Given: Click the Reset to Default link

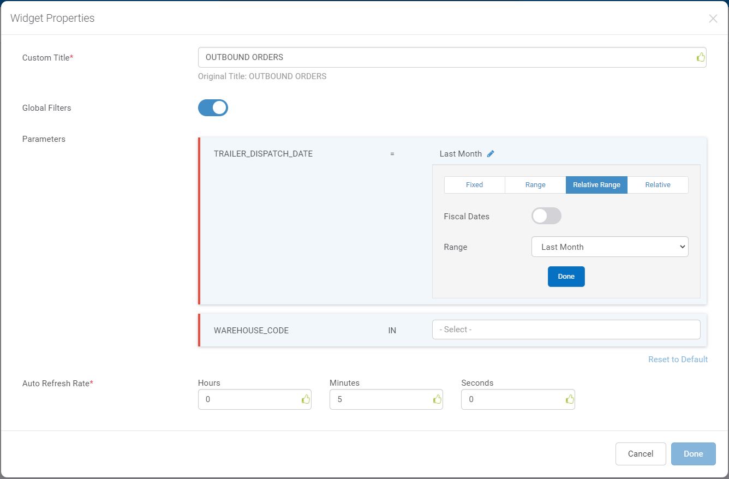Looking at the screenshot, I should [678, 360].
